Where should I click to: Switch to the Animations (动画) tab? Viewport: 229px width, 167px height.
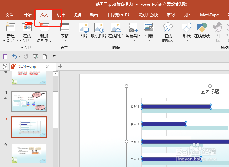pyautogui.click(x=94, y=15)
